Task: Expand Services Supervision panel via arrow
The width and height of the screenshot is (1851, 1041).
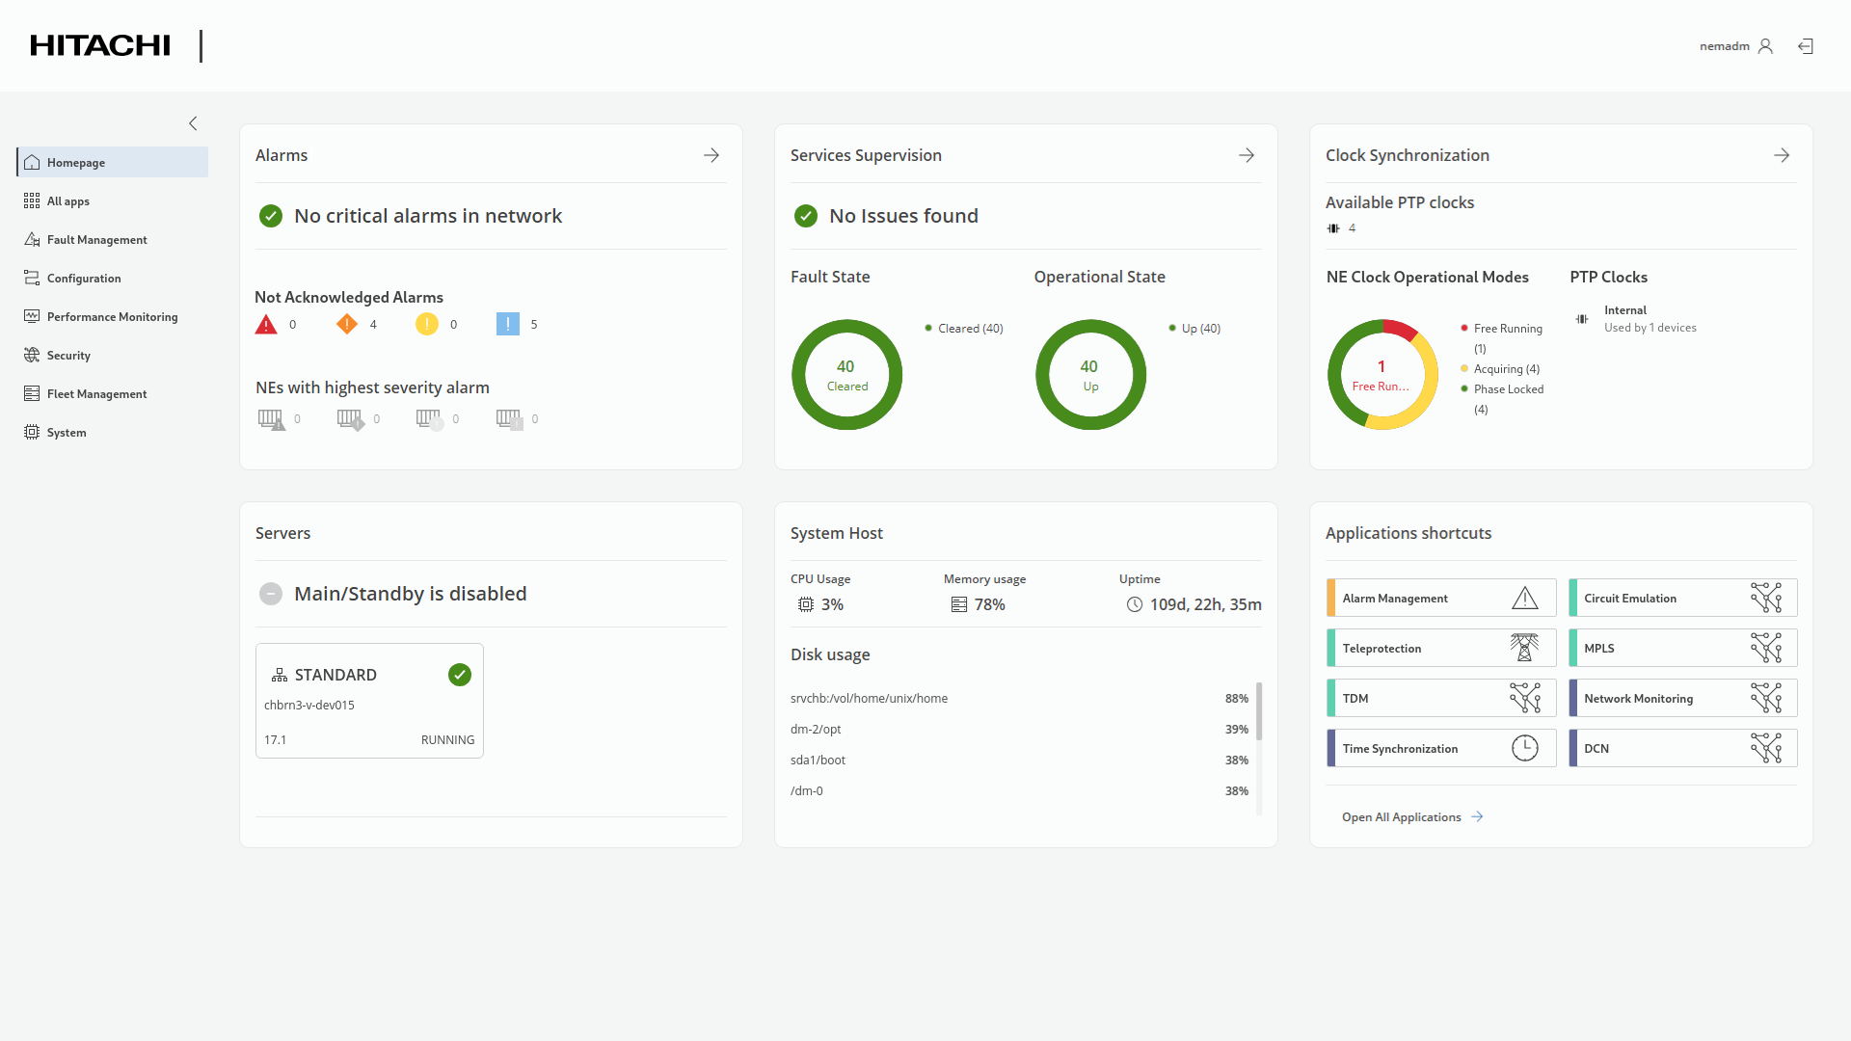Action: point(1247,155)
